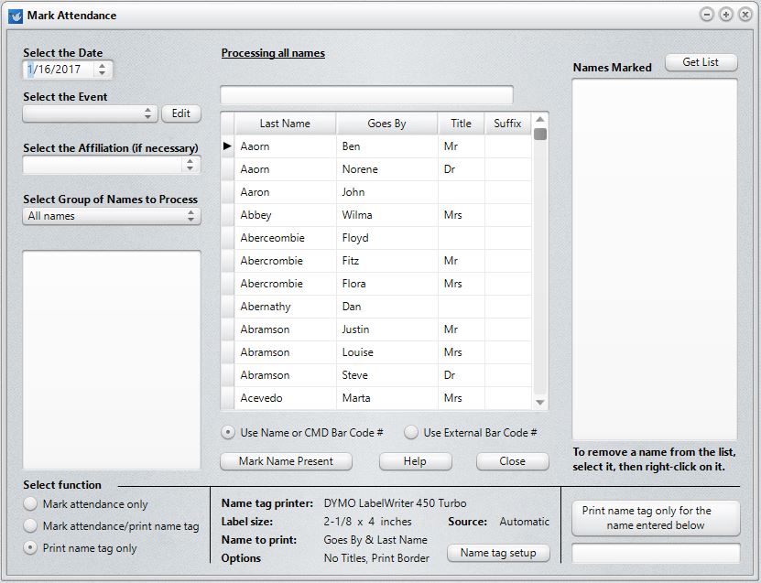Click the Last Name column header

point(285,124)
